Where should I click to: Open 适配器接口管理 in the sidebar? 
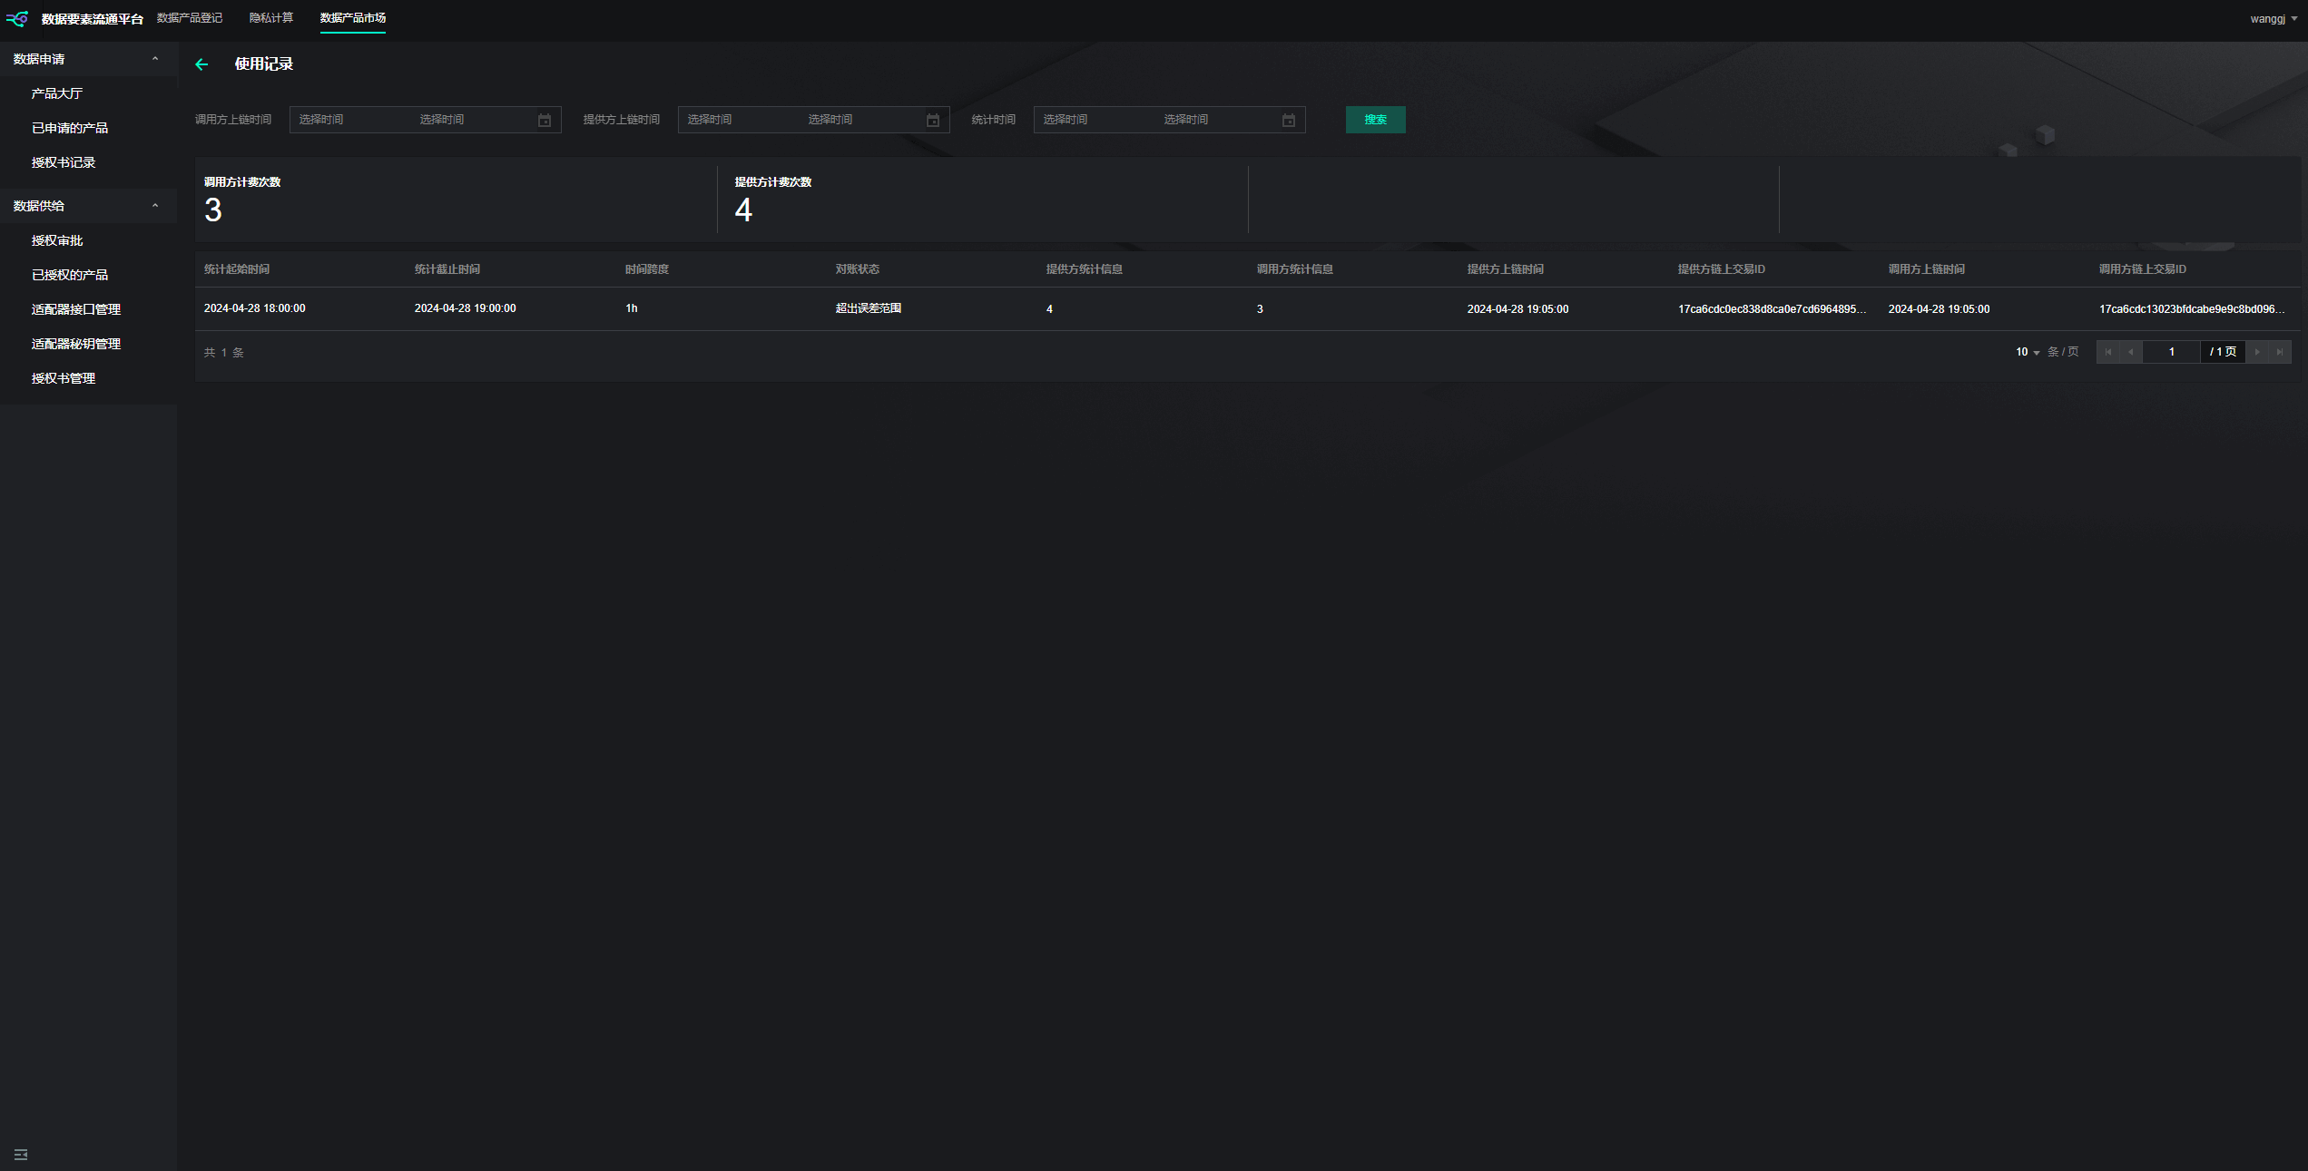click(76, 309)
